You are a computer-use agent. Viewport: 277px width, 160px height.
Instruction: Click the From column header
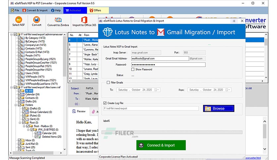(86, 35)
